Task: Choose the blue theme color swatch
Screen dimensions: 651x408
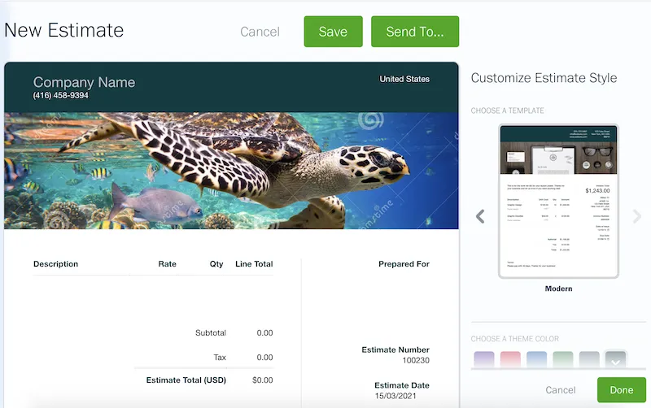Action: coord(536,359)
